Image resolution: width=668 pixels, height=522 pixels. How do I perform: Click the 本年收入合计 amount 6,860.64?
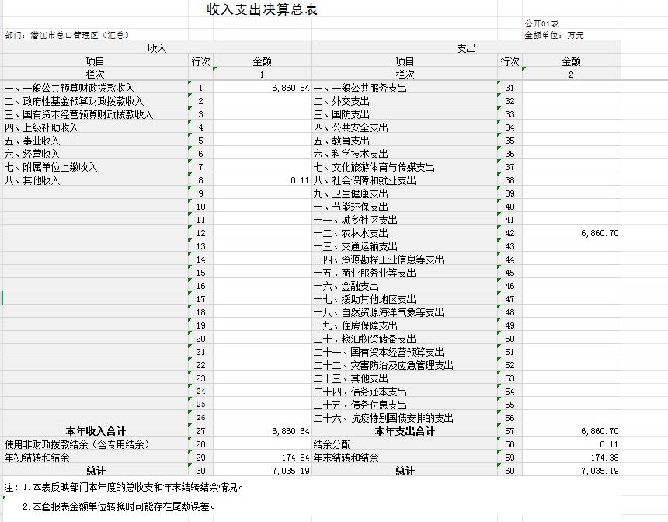[x=291, y=431]
